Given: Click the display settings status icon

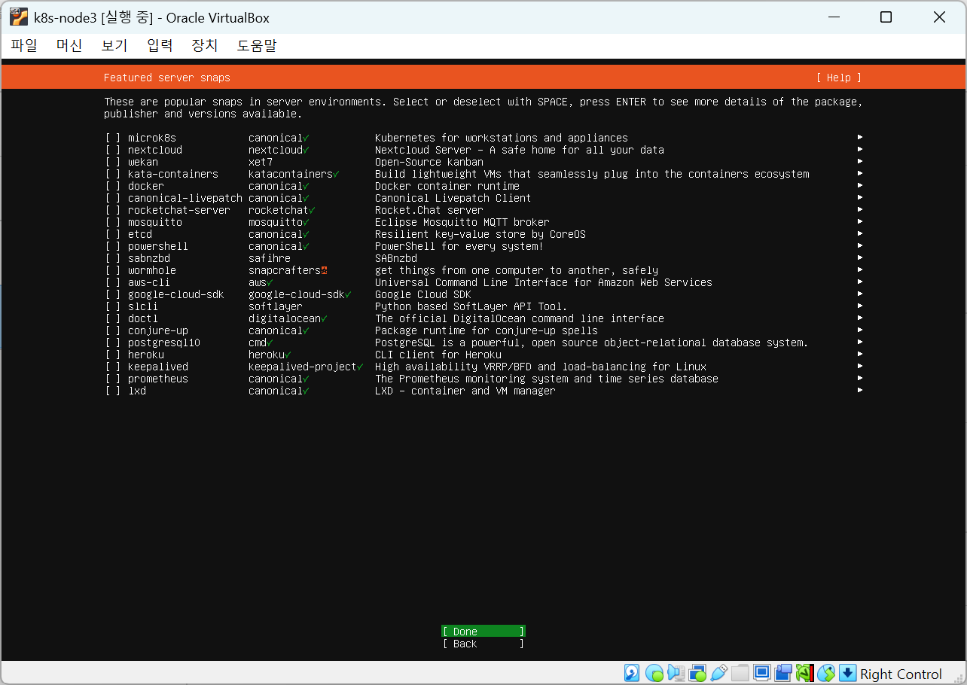Looking at the screenshot, I should tap(762, 673).
